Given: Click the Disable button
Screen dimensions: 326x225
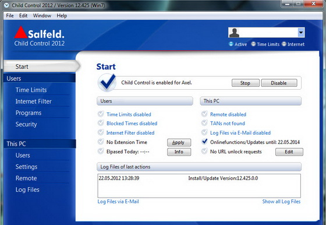Looking at the screenshot, I should [x=279, y=83].
